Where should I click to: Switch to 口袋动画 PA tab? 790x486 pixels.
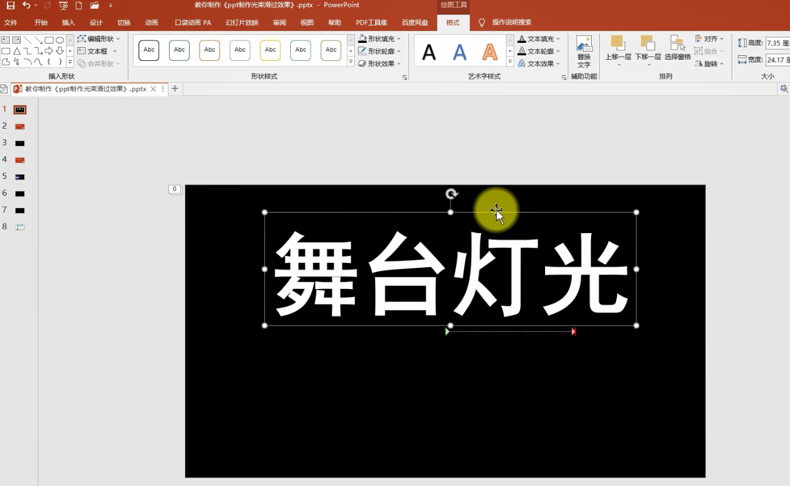193,22
